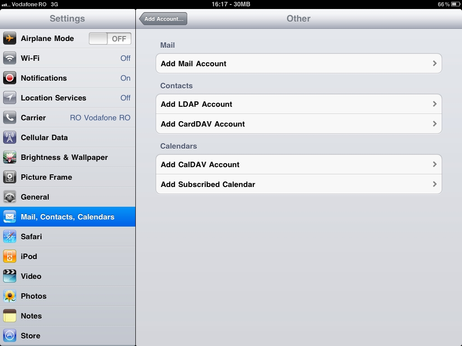Expand Add LDAP Account chevron
This screenshot has height=346, width=462.
pyautogui.click(x=434, y=104)
